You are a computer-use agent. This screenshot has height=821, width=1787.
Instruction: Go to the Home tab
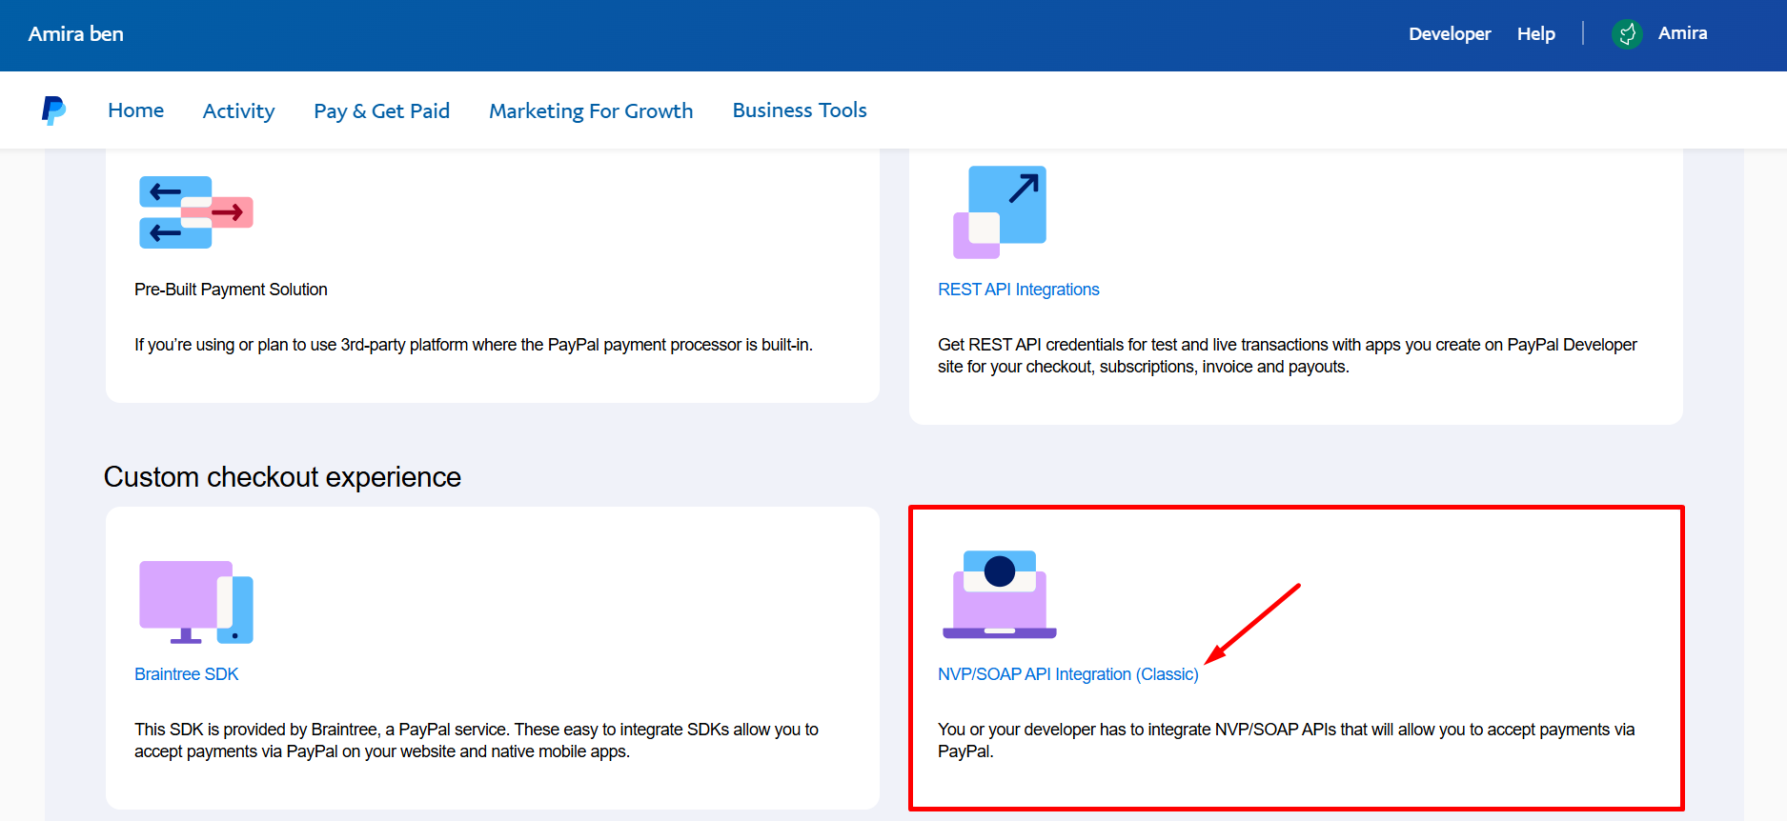pos(135,110)
